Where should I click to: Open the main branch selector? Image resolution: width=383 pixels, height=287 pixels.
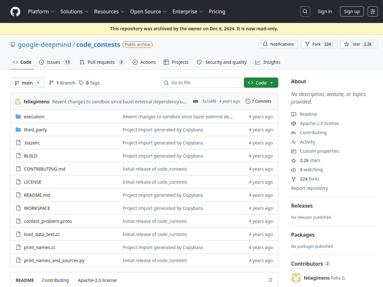click(x=27, y=83)
